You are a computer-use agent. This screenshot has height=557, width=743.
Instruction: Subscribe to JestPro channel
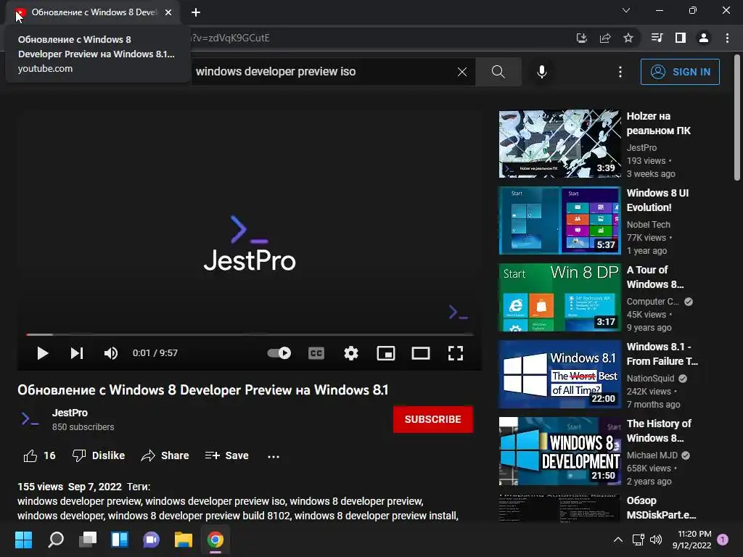[432, 419]
